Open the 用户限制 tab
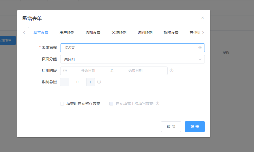 point(67,32)
